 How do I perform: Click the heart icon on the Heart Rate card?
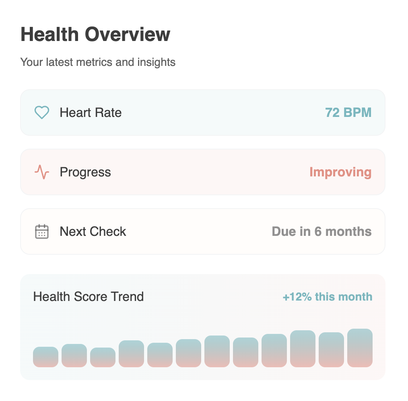point(41,113)
